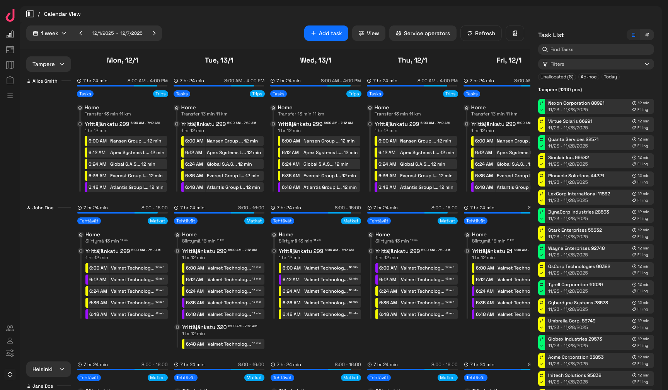Open the analytics bar chart sidebar icon

[x=10, y=34]
